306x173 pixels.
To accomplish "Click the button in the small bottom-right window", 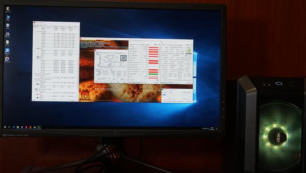I will 184,98.
